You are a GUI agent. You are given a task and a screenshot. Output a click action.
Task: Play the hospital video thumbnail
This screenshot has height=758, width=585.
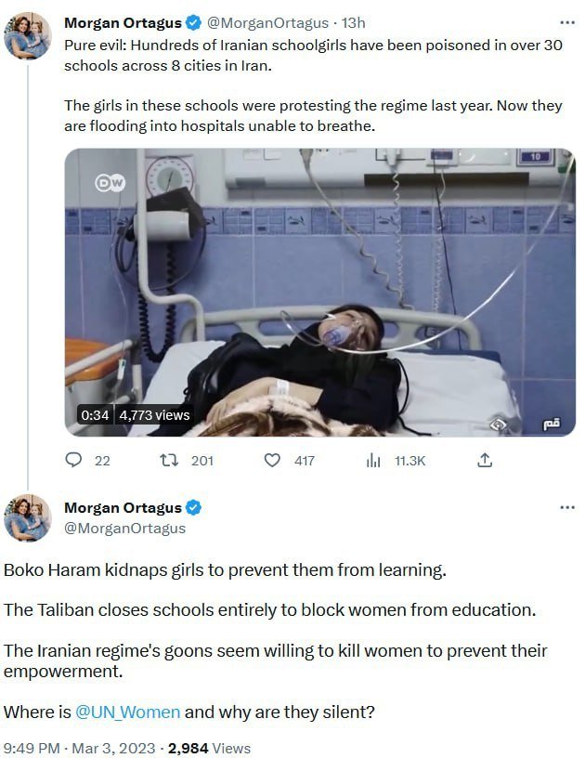319,292
